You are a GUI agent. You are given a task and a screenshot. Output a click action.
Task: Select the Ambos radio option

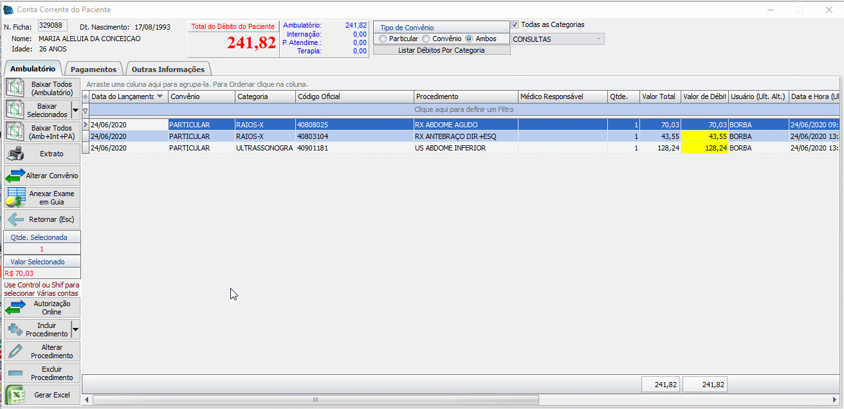point(469,39)
